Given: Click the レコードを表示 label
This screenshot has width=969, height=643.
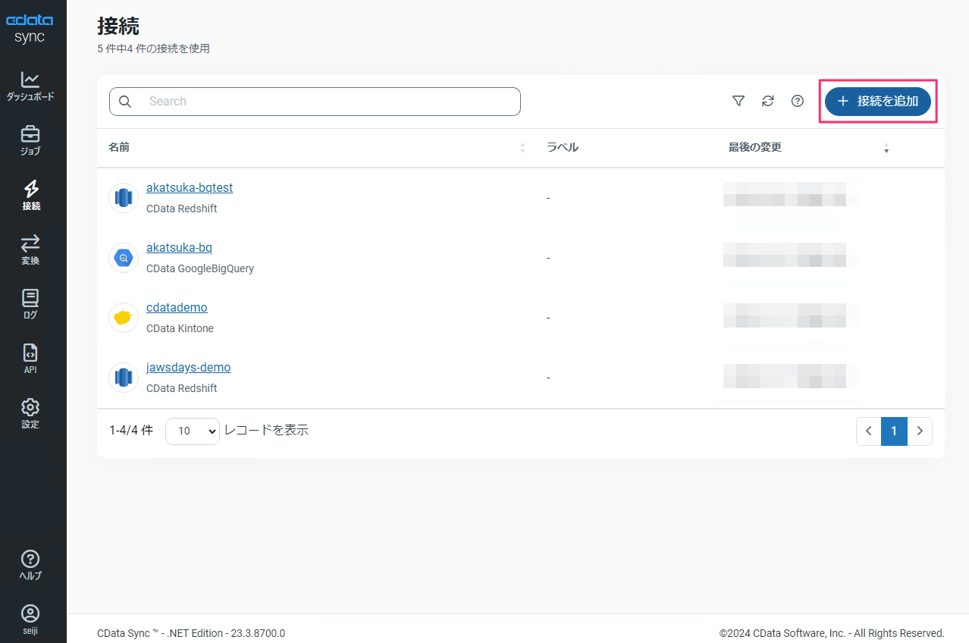Looking at the screenshot, I should click(266, 430).
